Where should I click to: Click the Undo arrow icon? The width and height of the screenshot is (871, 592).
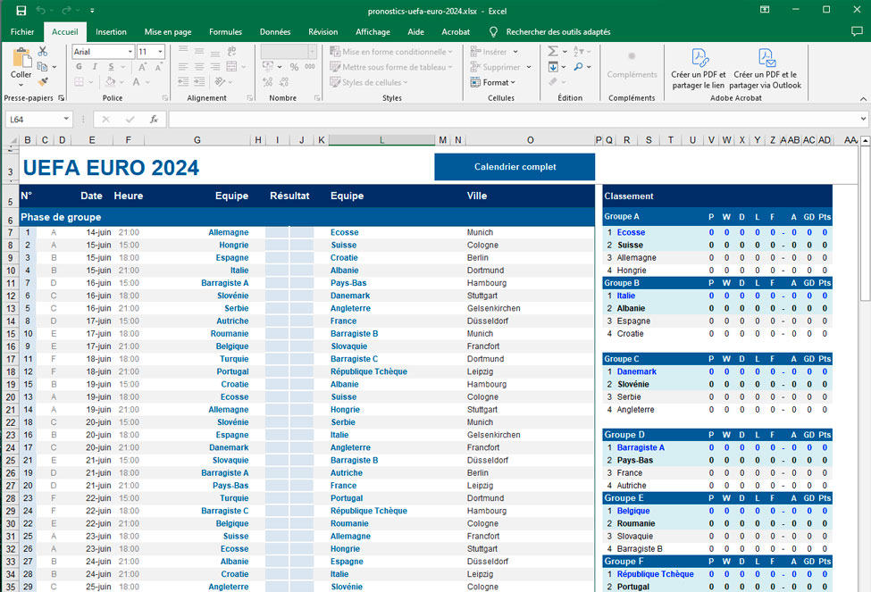[x=40, y=11]
